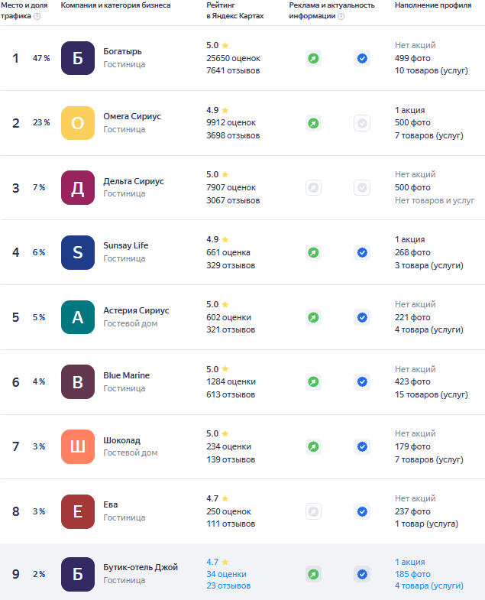Screen dimensions: 485x600
Task: Click the 185 фото link
Action: 412,574
